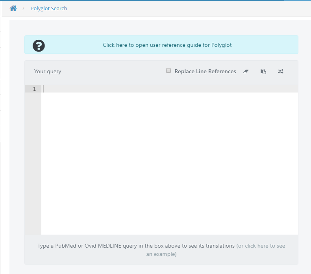Click the paste clipboard icon

point(263,71)
